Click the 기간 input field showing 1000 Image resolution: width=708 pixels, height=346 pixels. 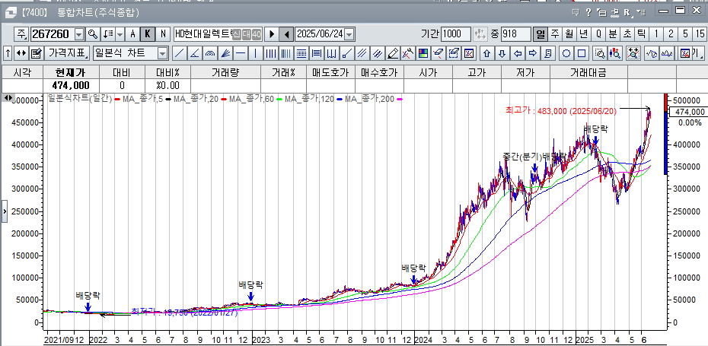click(x=455, y=34)
